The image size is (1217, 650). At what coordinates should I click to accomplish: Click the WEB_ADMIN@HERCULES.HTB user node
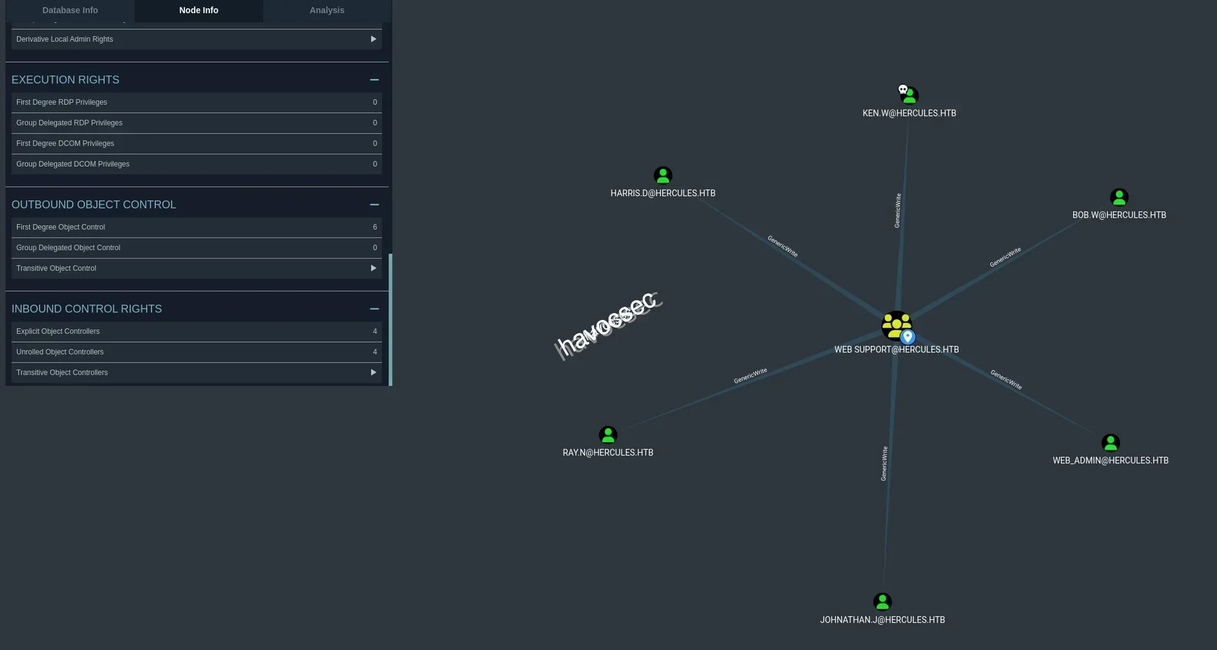(1110, 443)
